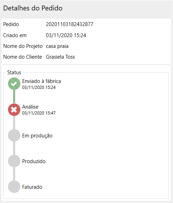Select the gray Em produção step circle
173x203 pixels.
[x=14, y=135]
